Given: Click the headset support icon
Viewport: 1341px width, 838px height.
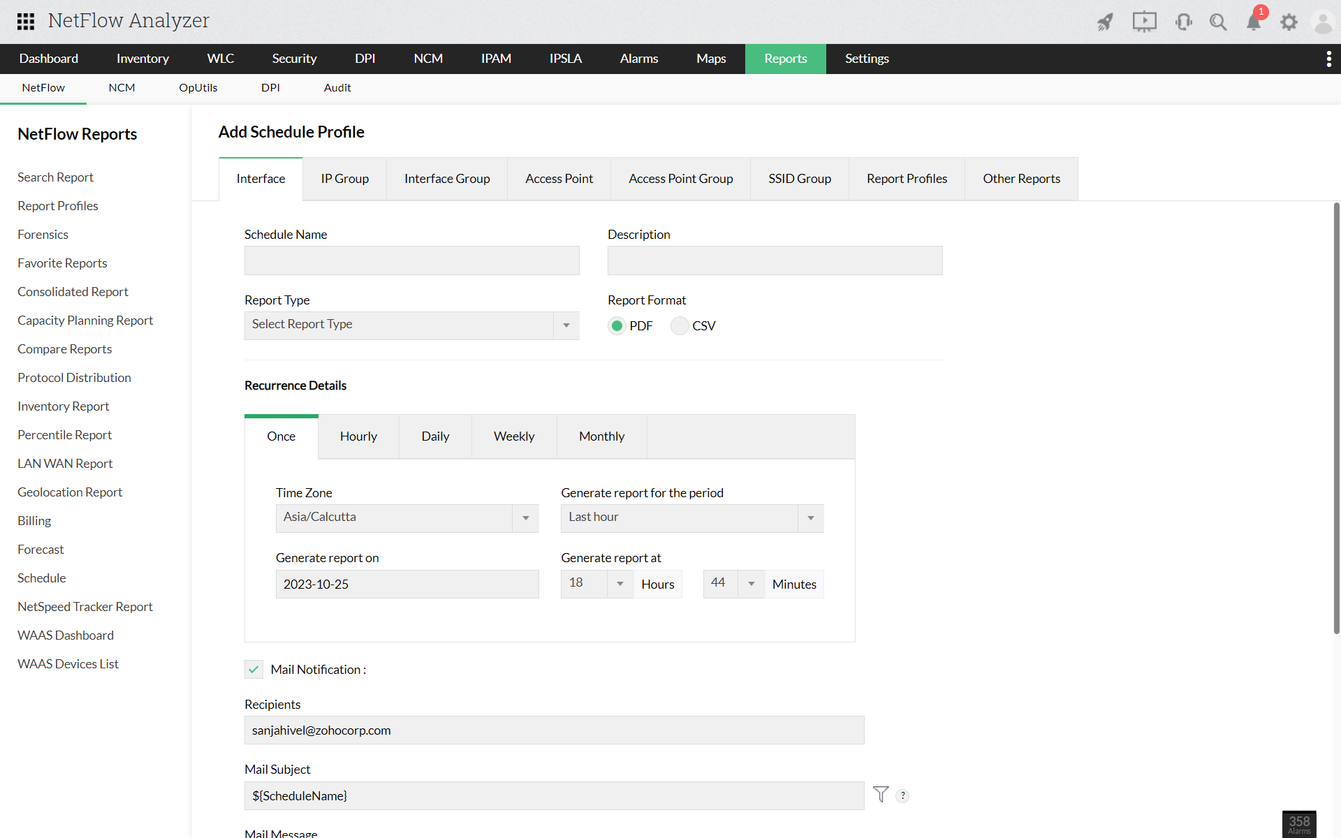Looking at the screenshot, I should 1183,22.
